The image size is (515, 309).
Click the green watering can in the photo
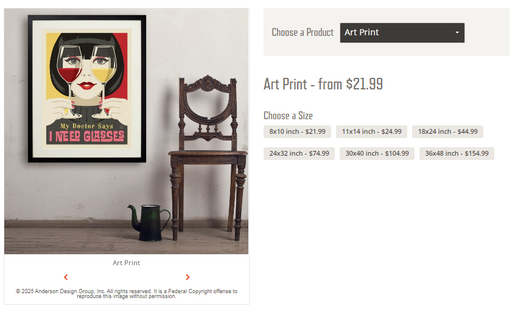[149, 223]
